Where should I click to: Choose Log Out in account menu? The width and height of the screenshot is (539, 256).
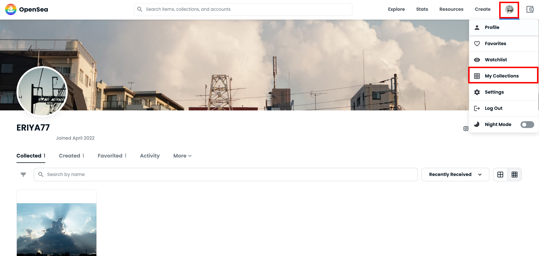tap(504, 108)
